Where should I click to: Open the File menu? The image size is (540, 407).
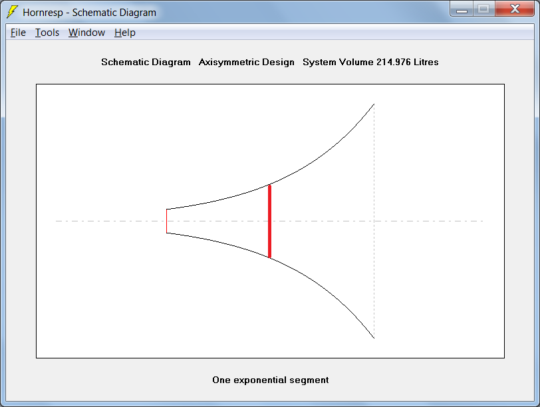point(18,33)
